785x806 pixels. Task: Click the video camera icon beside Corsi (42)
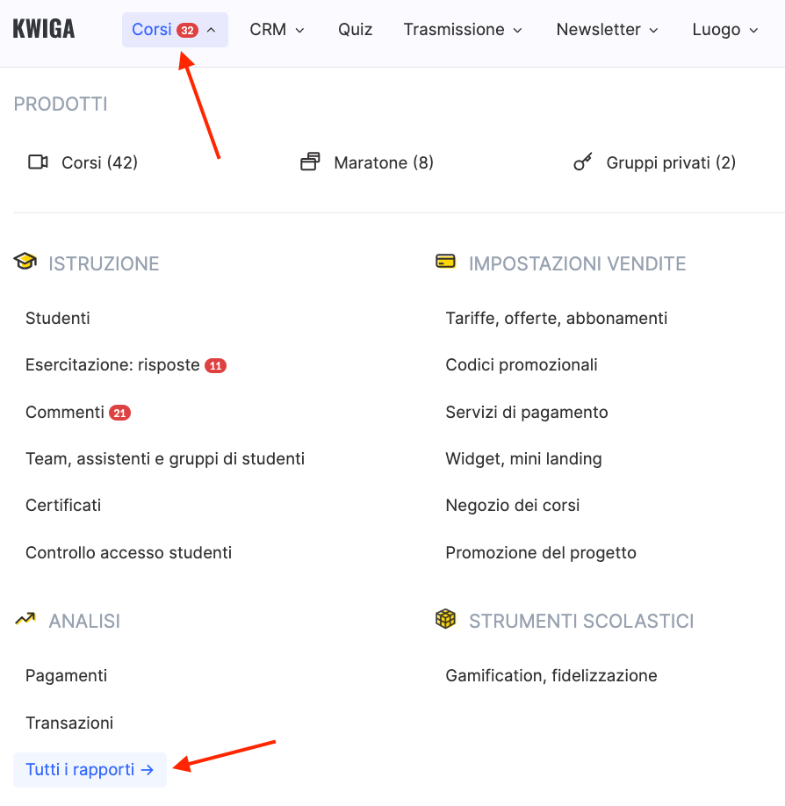coord(38,162)
